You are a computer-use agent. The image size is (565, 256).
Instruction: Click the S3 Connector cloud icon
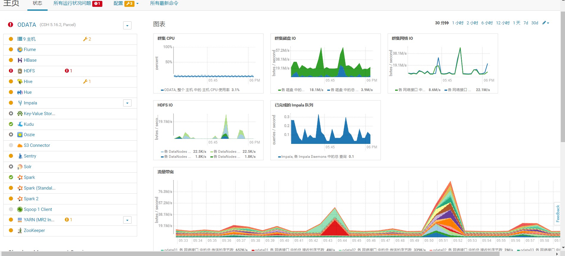pyautogui.click(x=20, y=145)
